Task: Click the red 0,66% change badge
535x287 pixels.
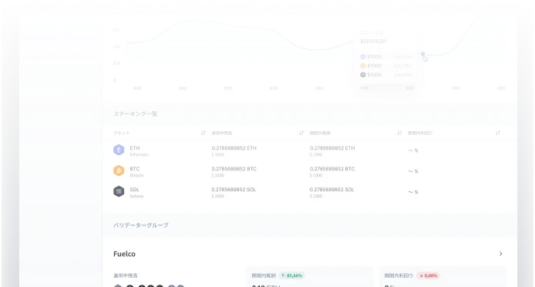Action: click(x=428, y=275)
